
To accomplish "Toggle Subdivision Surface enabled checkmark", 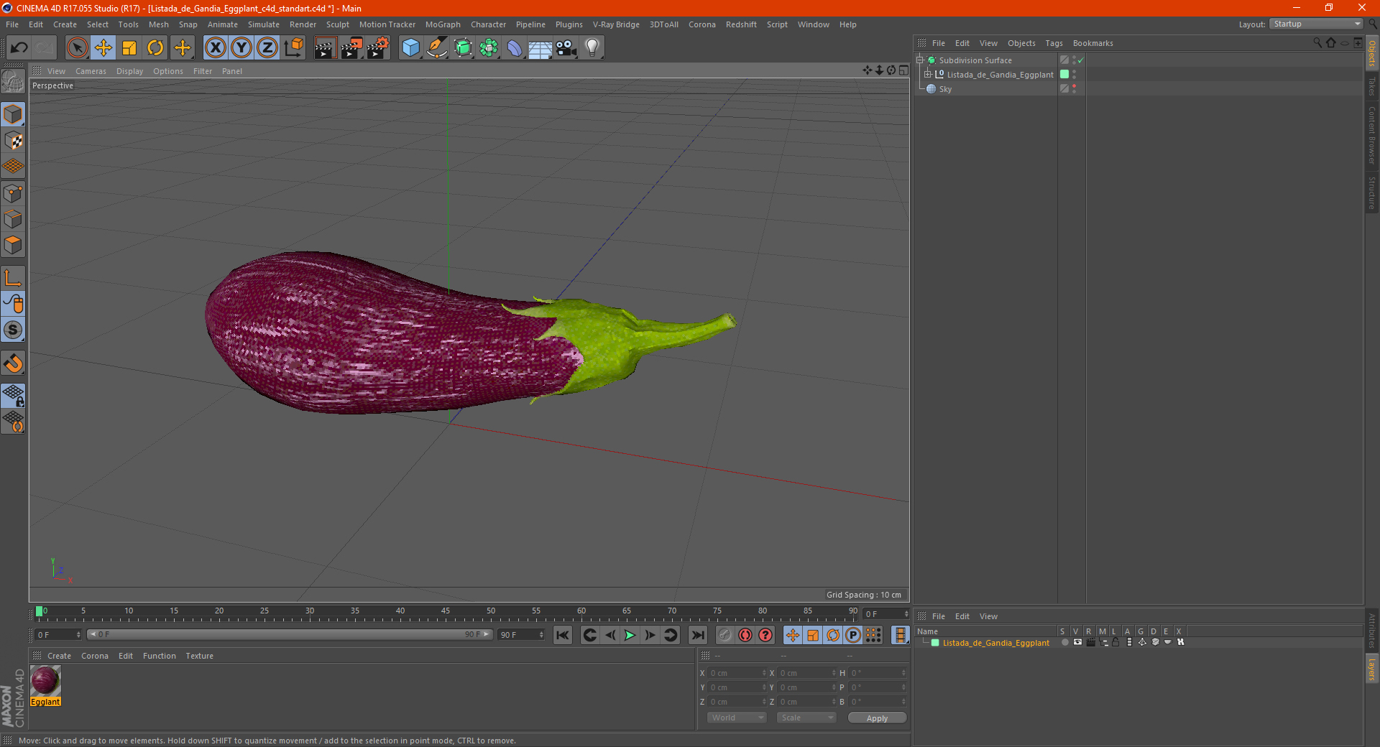I will [x=1080, y=60].
